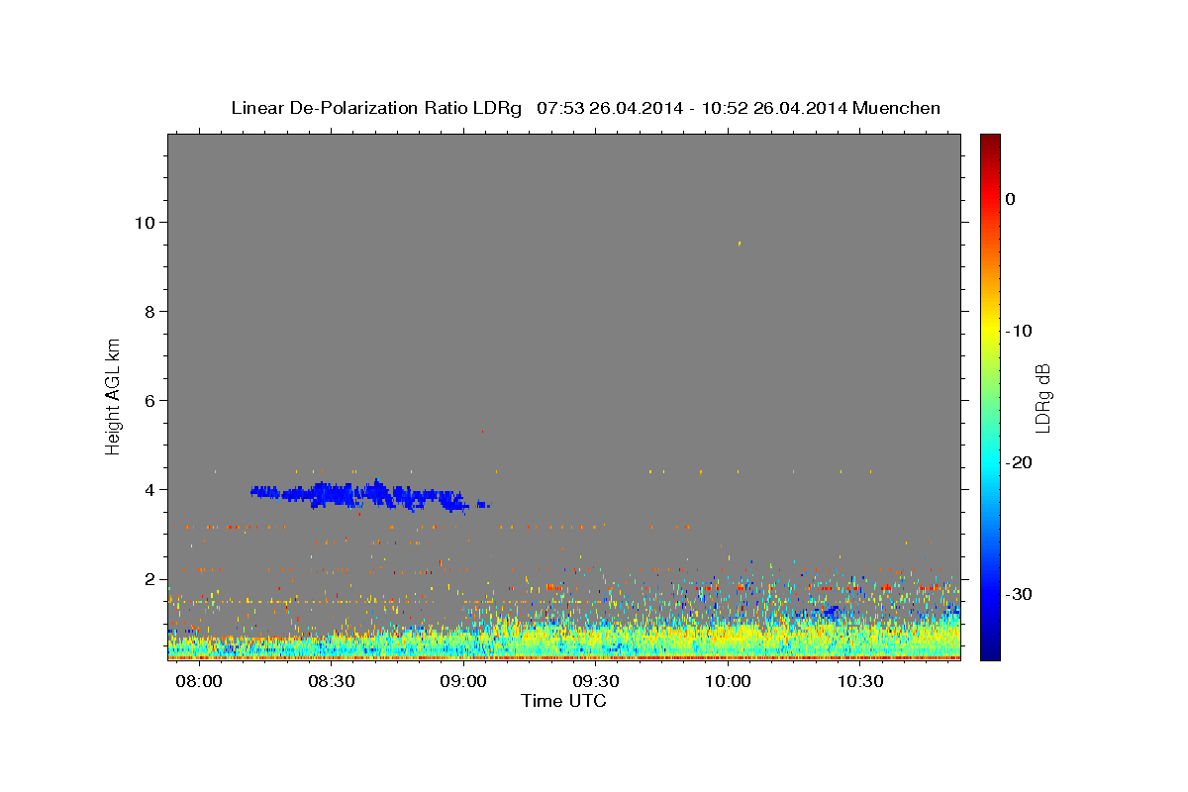Screen dimensions: 1188x792
Task: Click the colorbar label '-20'
Action: click(1020, 462)
